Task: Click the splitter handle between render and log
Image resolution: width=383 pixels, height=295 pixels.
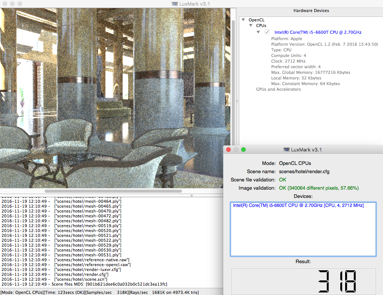Action: (x=192, y=195)
